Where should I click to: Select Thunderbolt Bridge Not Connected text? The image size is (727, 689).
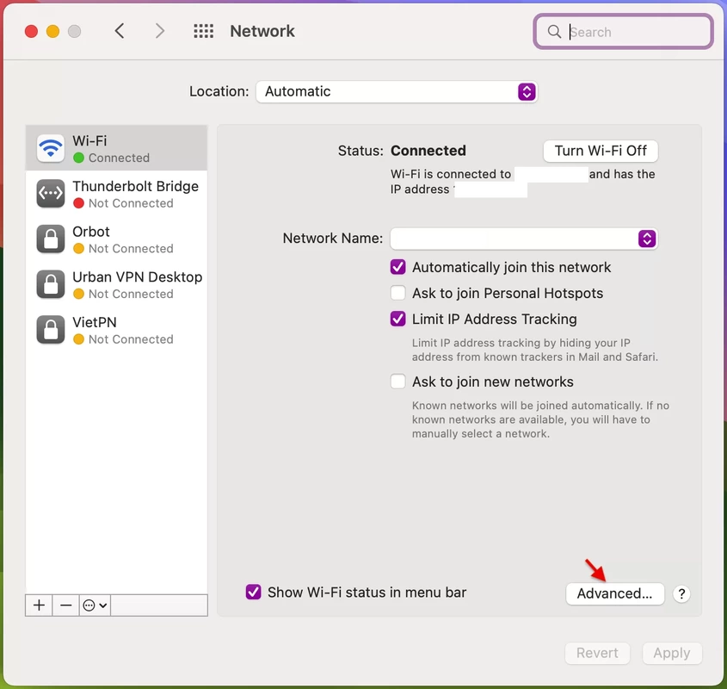pyautogui.click(x=131, y=203)
